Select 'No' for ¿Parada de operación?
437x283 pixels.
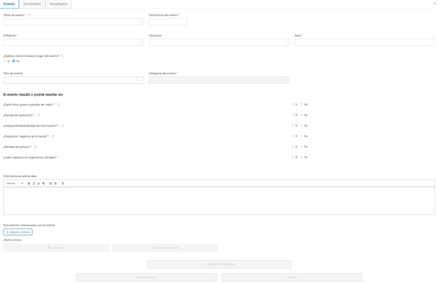point(301,115)
